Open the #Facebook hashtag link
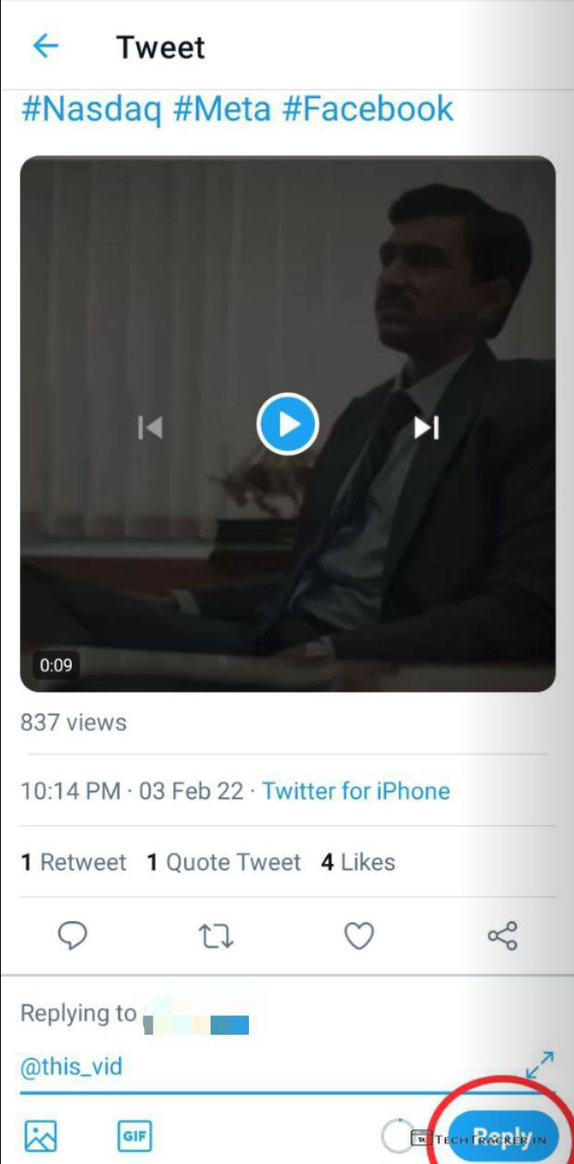 click(x=368, y=109)
